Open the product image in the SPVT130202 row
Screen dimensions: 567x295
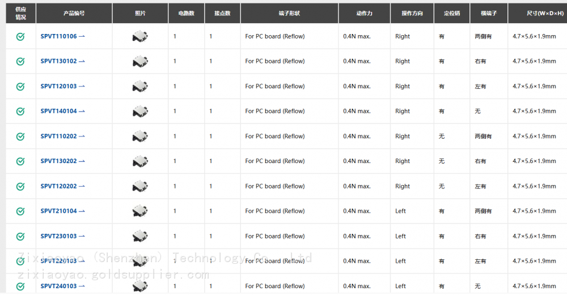pos(140,161)
